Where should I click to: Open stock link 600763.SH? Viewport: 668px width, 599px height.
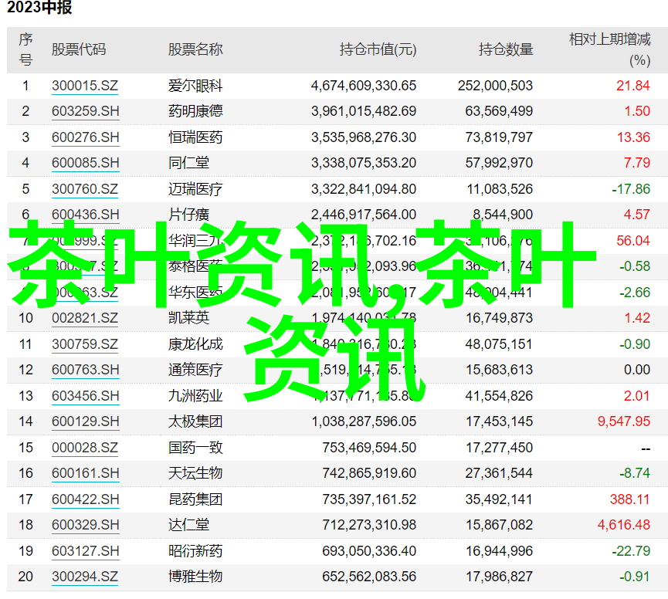coord(86,370)
